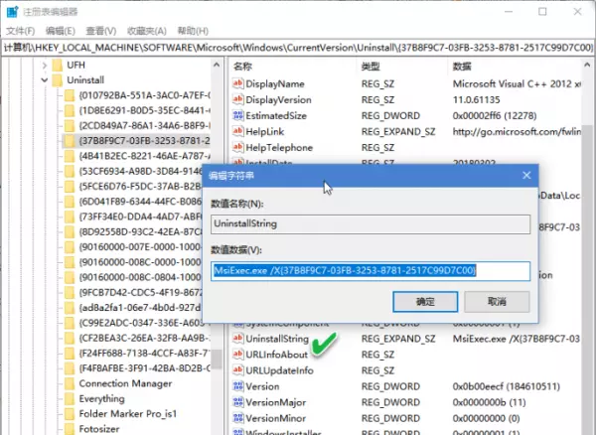Click the tree pane scroll up arrow
This screenshot has width=596, height=435.
217,66
